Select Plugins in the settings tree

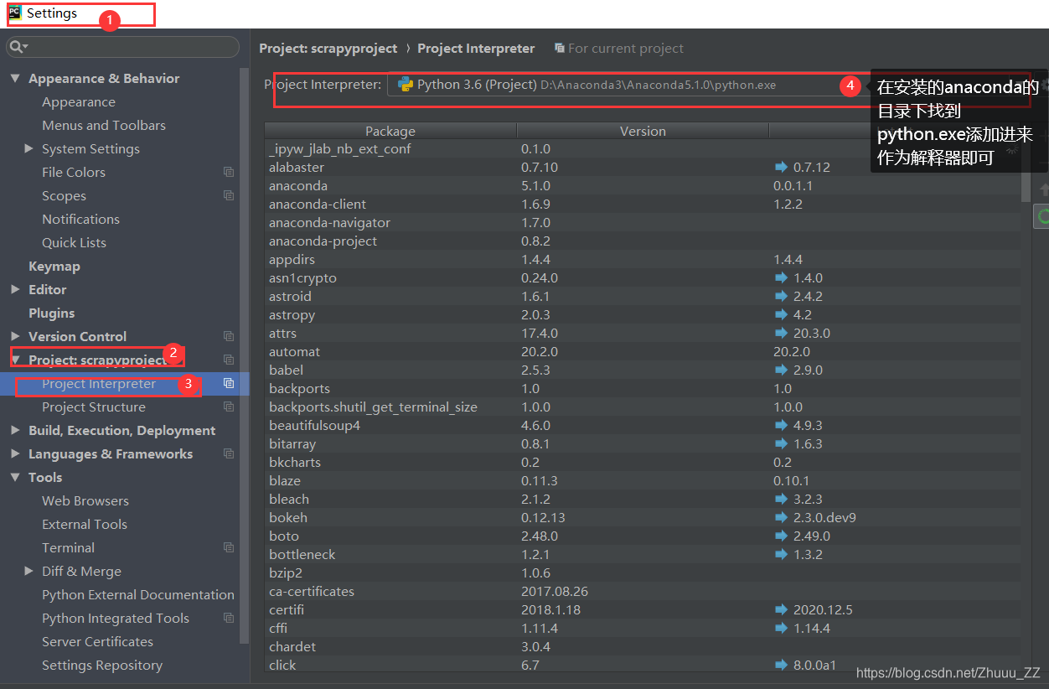(52, 313)
